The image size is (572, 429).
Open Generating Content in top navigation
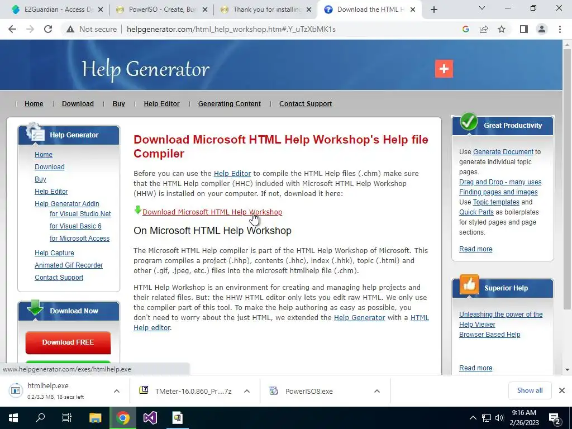click(x=230, y=103)
